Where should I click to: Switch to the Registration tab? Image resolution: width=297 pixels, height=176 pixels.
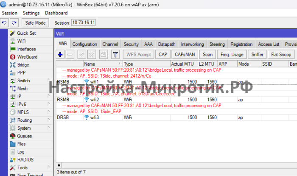click(241, 44)
